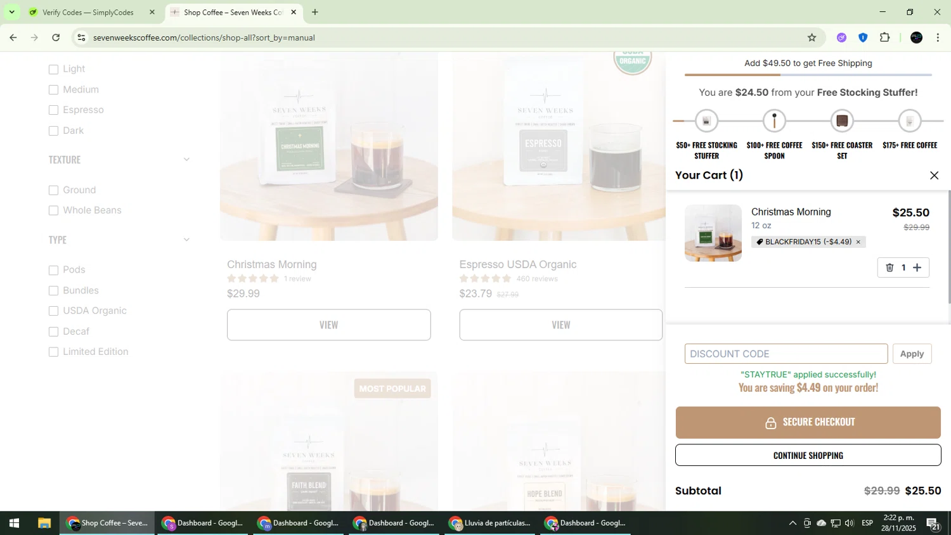Screen dimensions: 951x535
Task: Collapse the TEXTURE filter section
Action: (186, 159)
